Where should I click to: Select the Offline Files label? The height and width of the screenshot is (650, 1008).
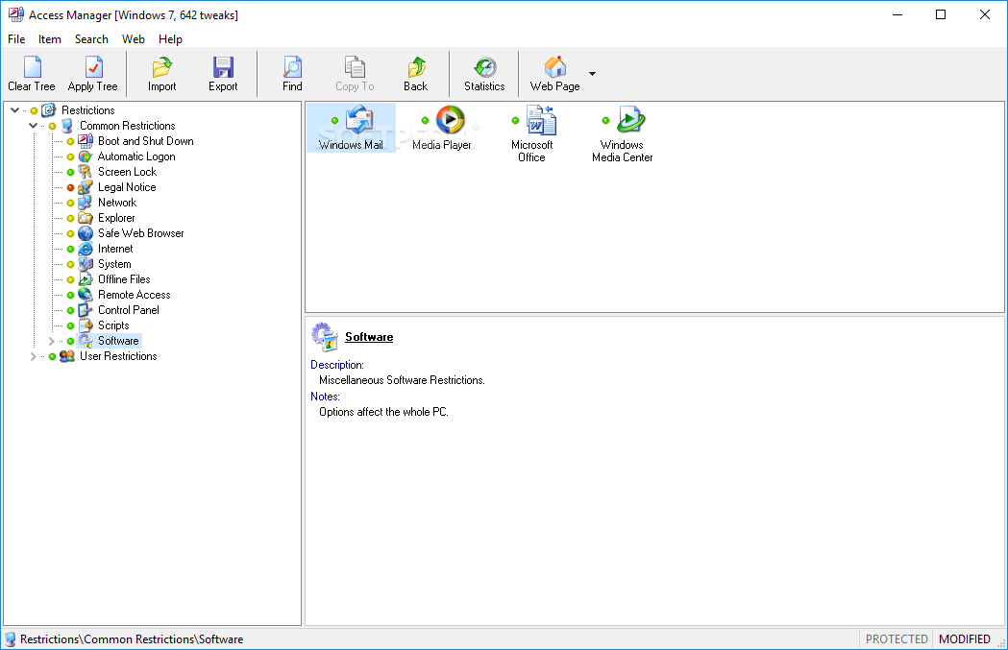coord(124,279)
